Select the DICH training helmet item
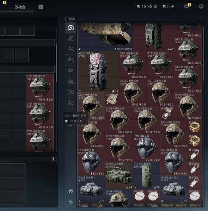 [x=119, y=198]
